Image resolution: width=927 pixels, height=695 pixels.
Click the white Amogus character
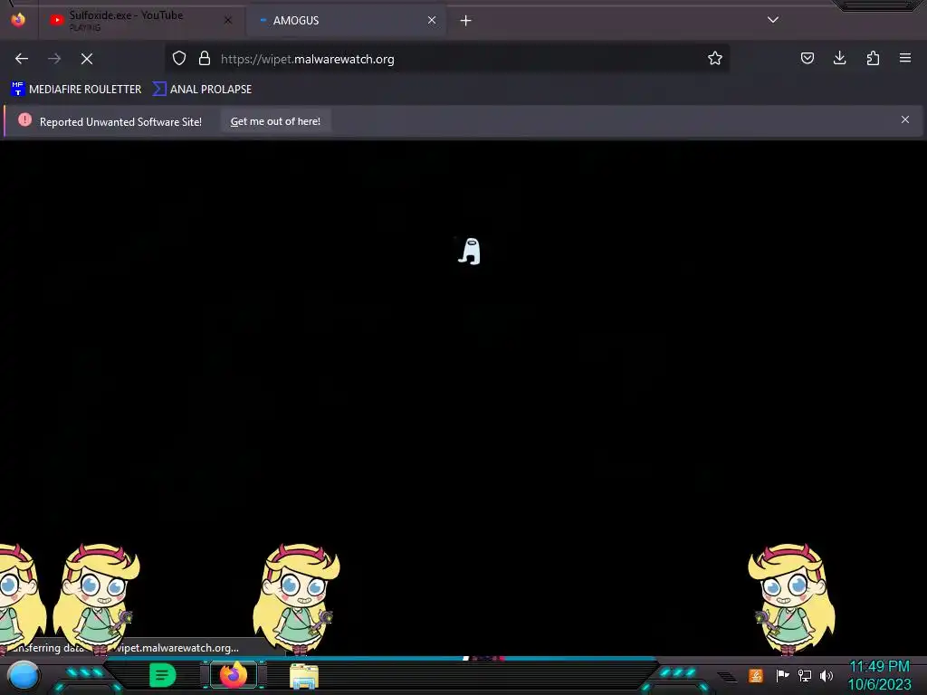click(470, 252)
